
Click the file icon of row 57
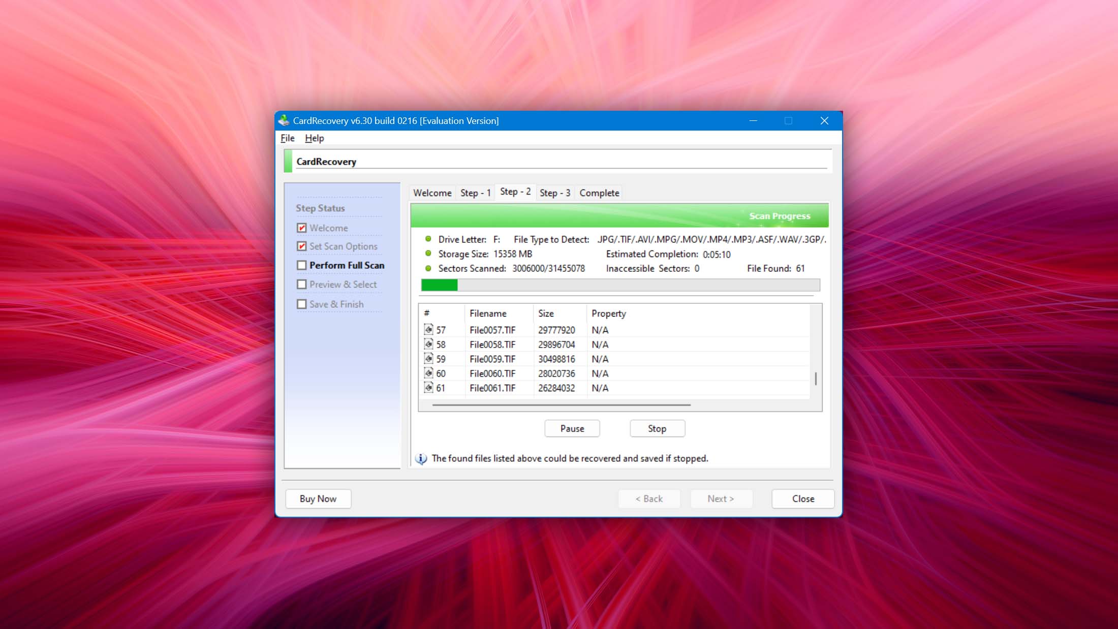428,330
